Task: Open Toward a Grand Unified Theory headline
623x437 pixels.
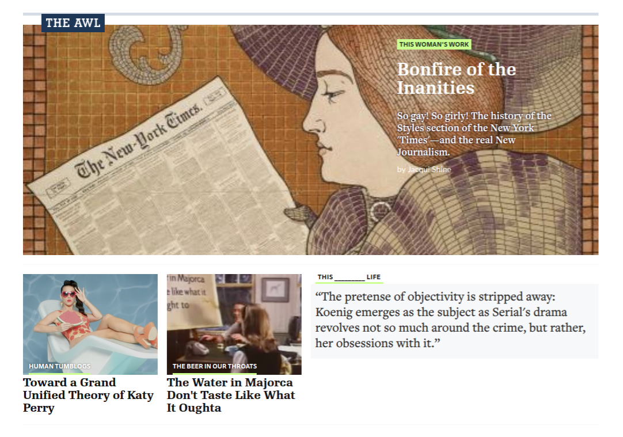Action: (88, 395)
